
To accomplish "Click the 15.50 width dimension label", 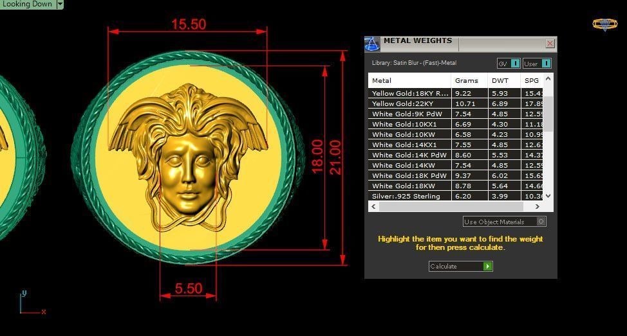I will pos(189,24).
